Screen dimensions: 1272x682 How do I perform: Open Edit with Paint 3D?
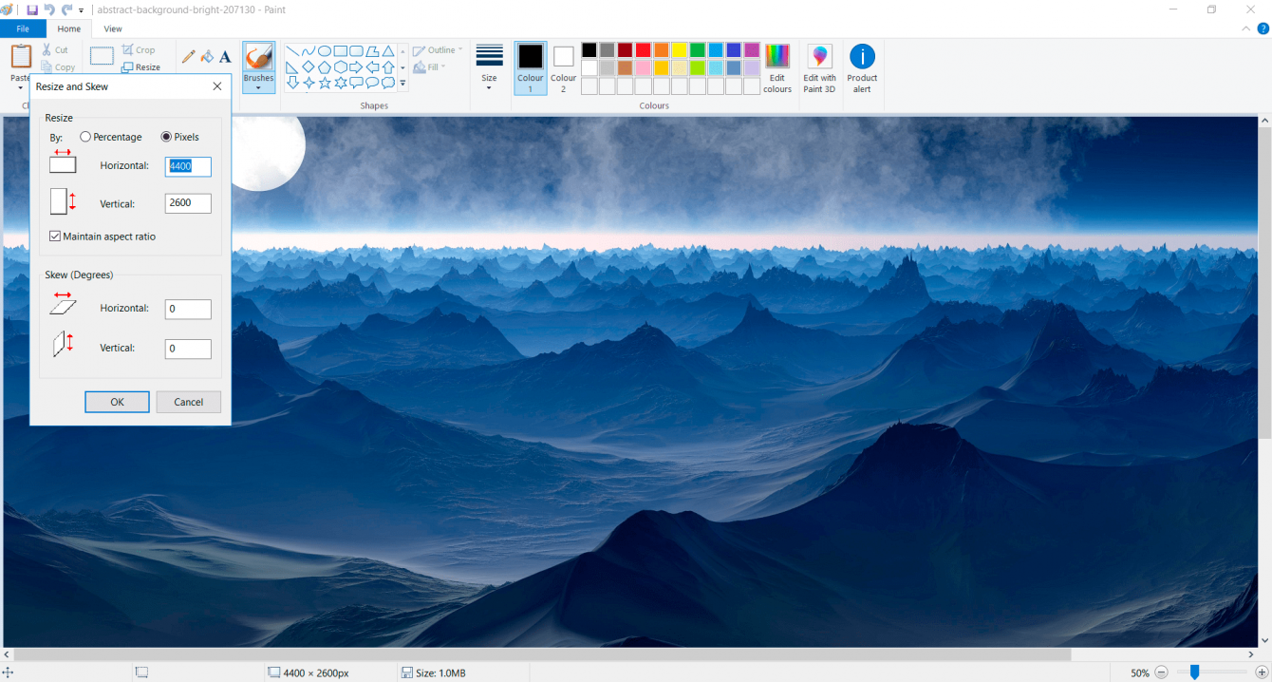819,66
